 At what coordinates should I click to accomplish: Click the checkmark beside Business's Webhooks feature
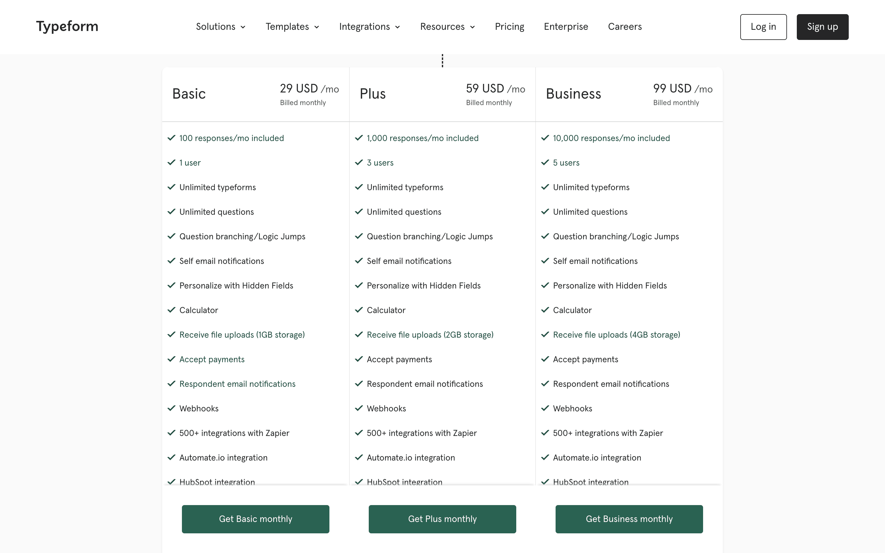coord(545,409)
